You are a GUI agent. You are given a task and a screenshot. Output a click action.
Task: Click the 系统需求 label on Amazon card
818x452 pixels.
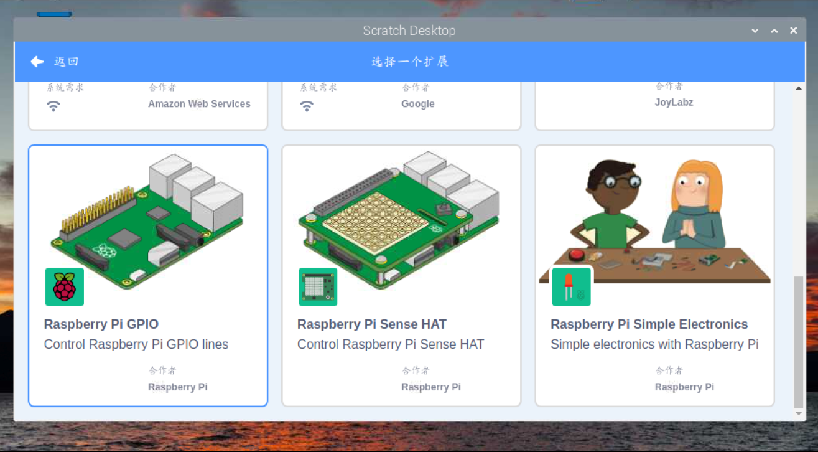tap(65, 88)
